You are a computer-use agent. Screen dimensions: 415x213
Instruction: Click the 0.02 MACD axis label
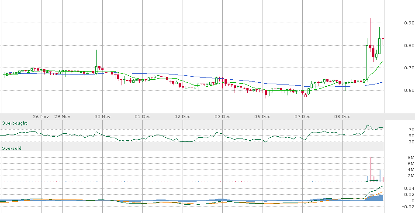[409, 195]
